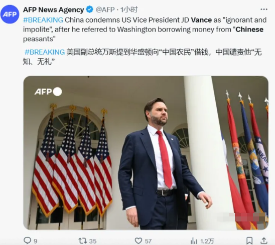Click the reply count 9
This screenshot has width=275, height=245.
[x=36, y=241]
